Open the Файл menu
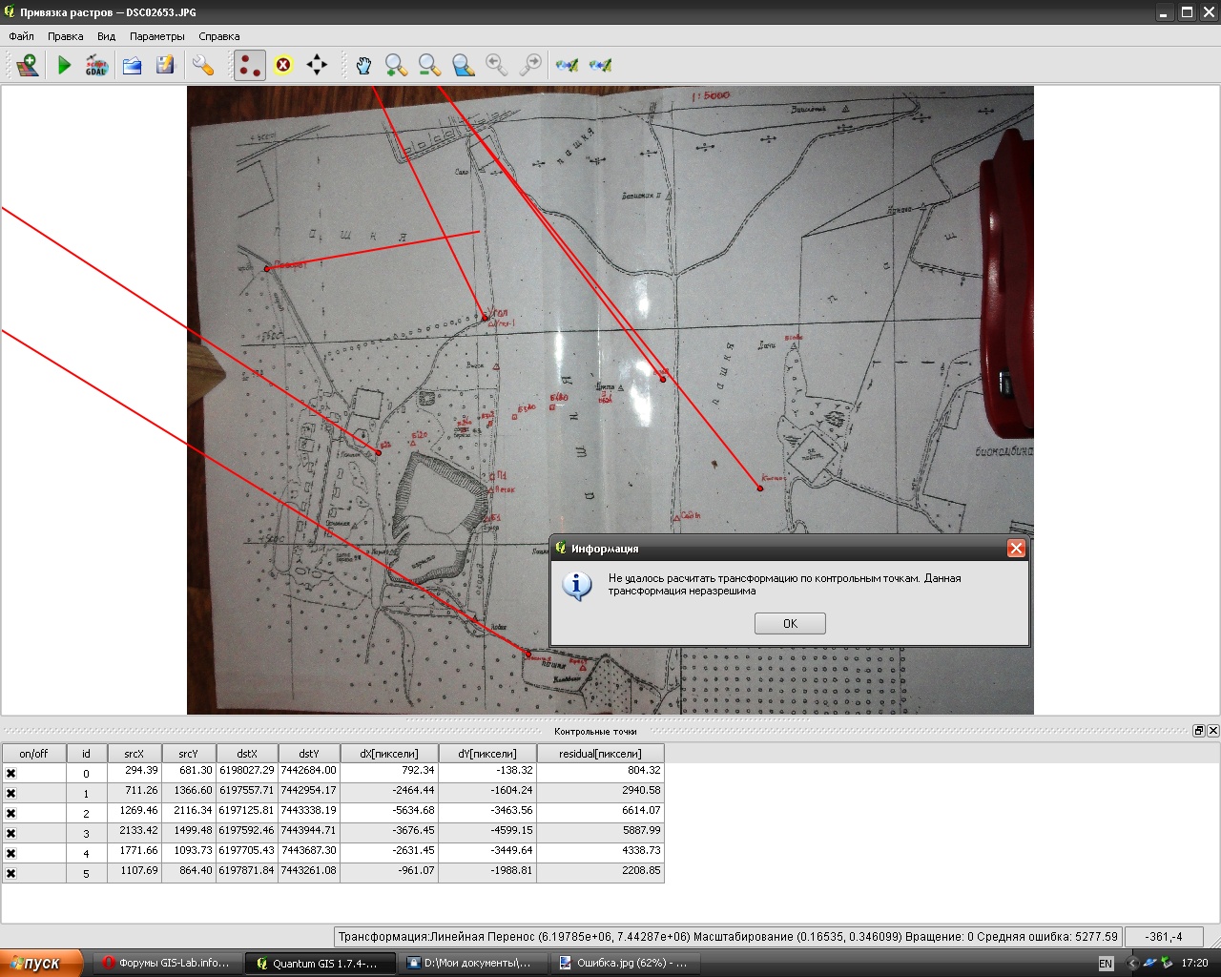The height and width of the screenshot is (977, 1221). pyautogui.click(x=21, y=36)
